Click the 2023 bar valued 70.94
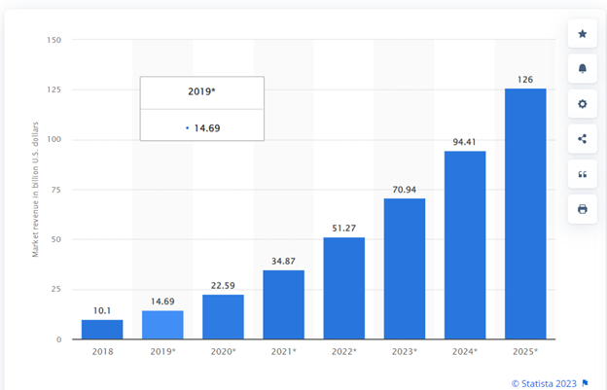 tap(404, 269)
